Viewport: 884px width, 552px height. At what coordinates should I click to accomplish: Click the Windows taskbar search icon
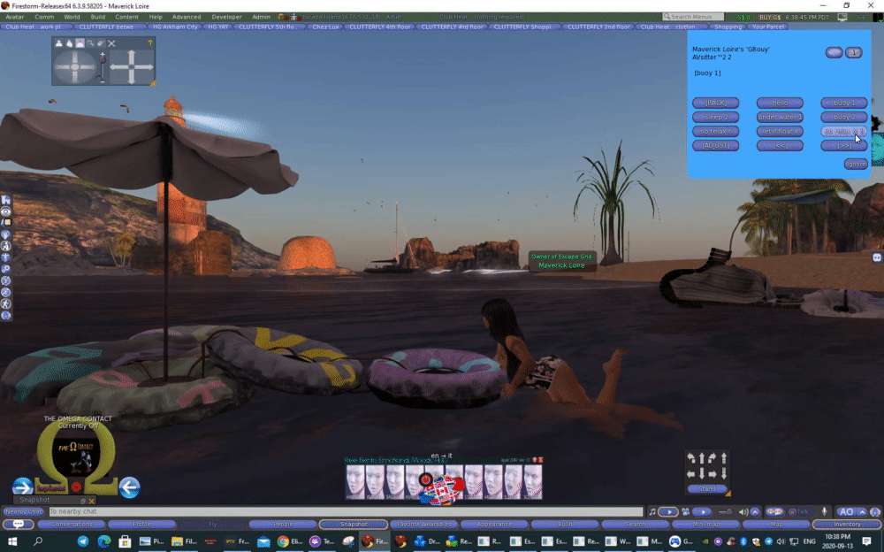[38, 541]
